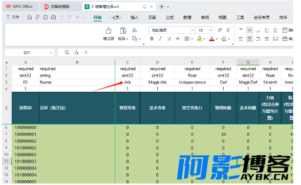301x185 pixels.
Task: Click the eraser Clear icon
Action: (x=224, y=39)
